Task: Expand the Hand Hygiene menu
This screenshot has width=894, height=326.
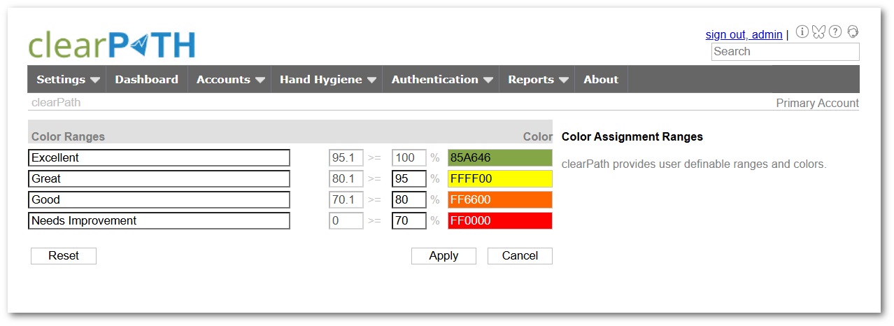Action: 327,79
